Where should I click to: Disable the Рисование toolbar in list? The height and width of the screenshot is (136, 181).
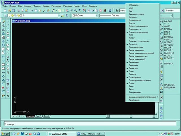click(134, 62)
